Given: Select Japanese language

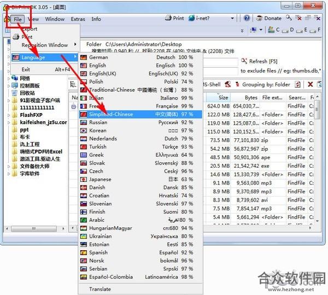Looking at the screenshot, I should [x=140, y=179].
